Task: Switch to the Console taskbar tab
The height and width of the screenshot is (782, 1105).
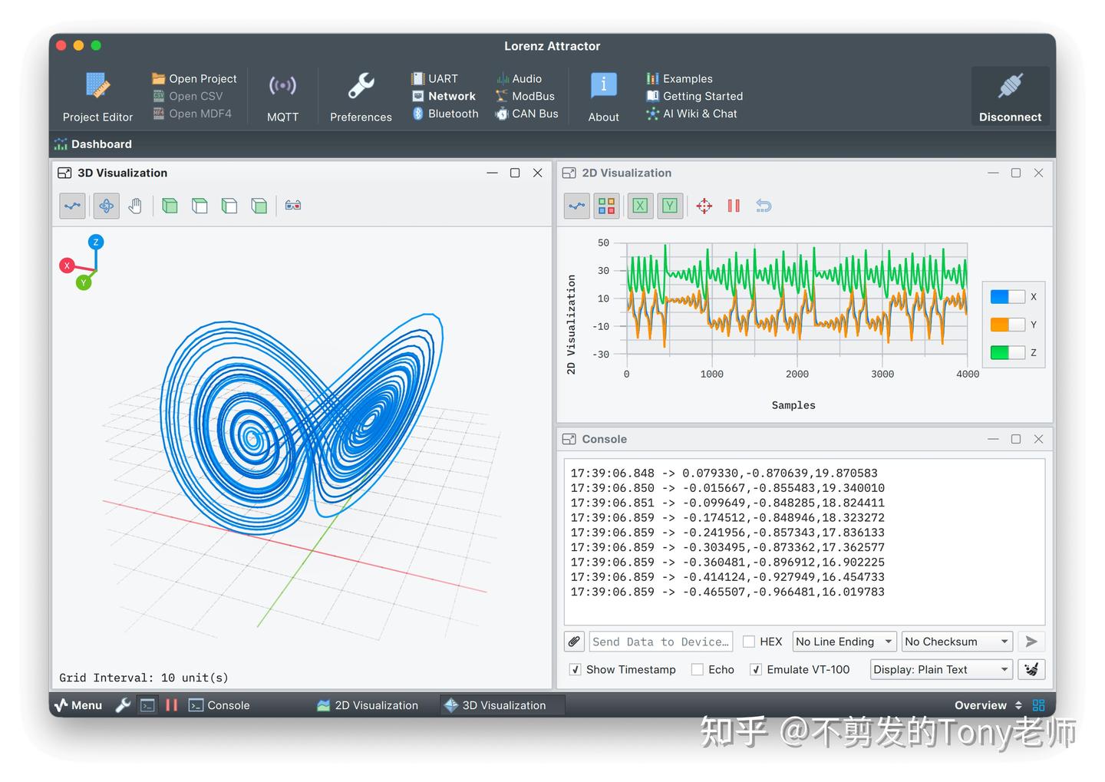Action: click(219, 705)
